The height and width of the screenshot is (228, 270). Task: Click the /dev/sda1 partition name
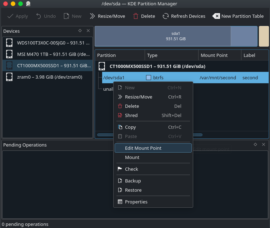114,78
